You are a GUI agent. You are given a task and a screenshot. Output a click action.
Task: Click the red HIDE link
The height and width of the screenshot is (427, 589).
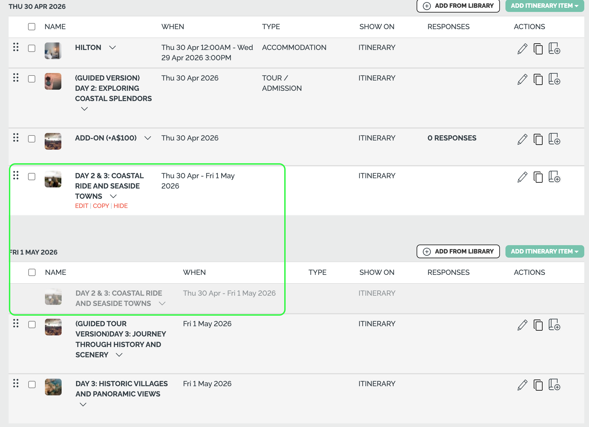pyautogui.click(x=120, y=206)
